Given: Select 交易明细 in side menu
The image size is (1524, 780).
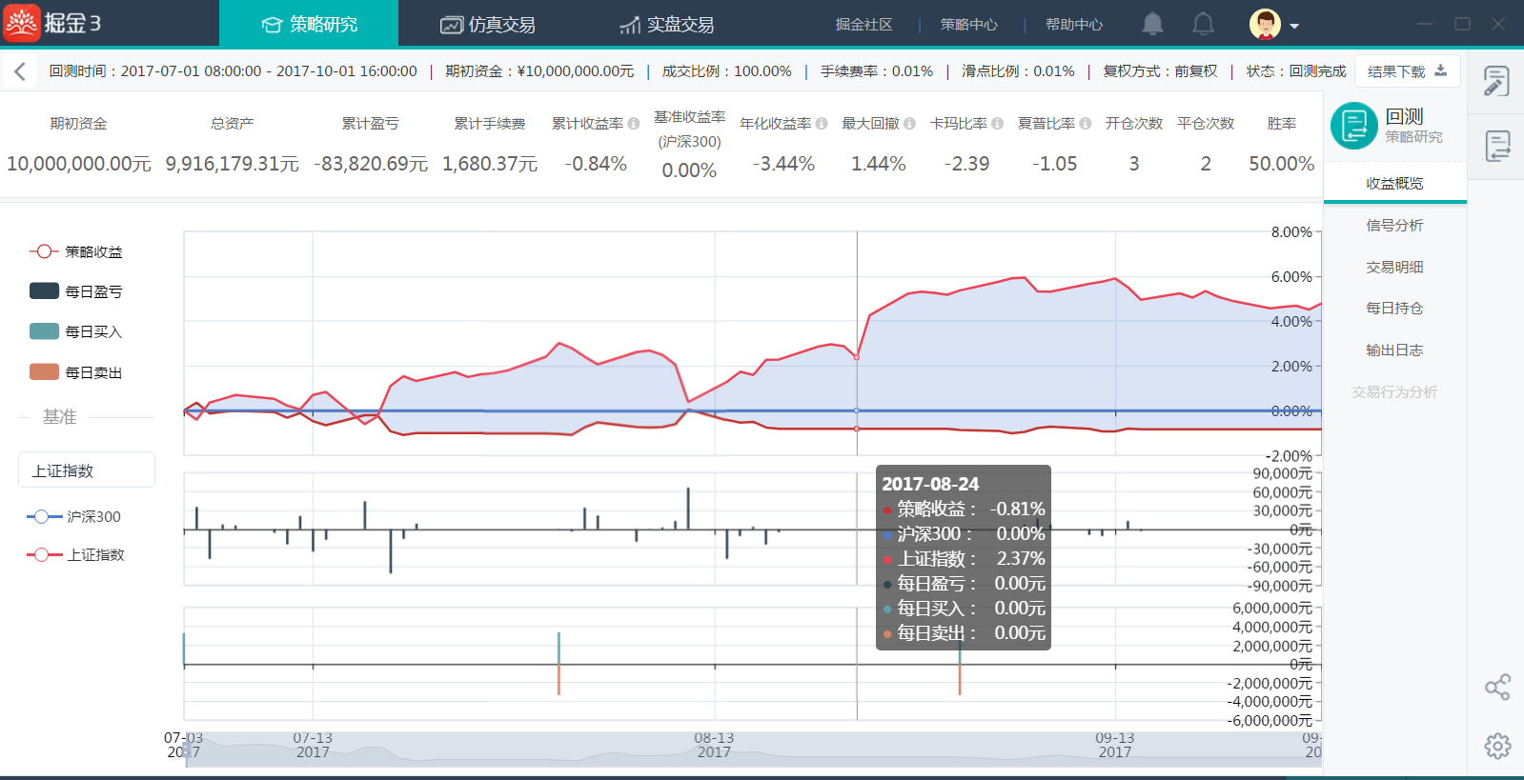Looking at the screenshot, I should (1394, 267).
